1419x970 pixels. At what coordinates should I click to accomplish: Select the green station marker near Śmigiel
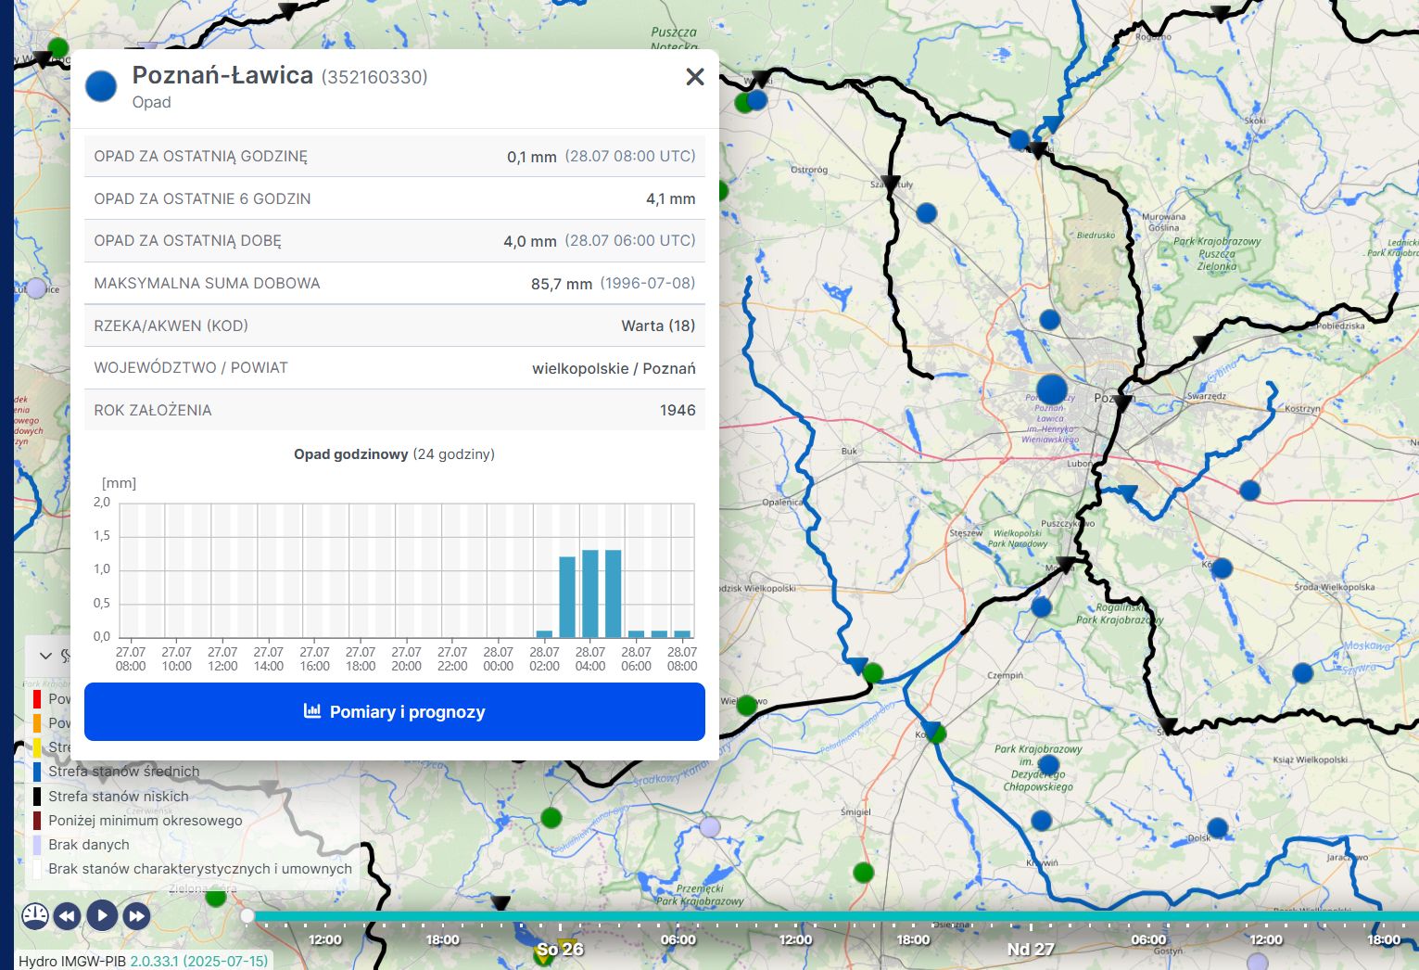click(x=863, y=872)
